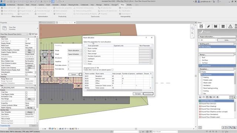Open the File menu tab
Viewport: 237px width, 133px height.
point(3,5)
